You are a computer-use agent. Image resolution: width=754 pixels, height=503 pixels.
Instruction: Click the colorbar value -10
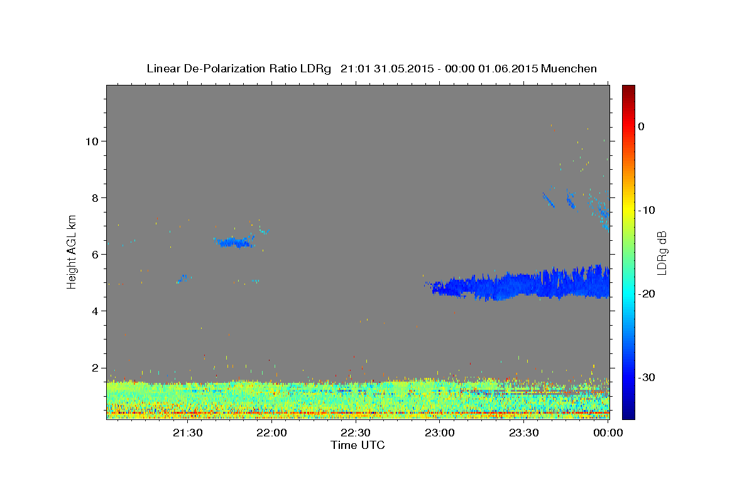[647, 210]
